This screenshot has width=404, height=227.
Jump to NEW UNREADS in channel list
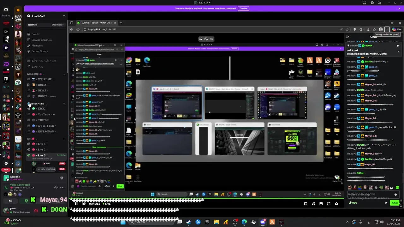pos(46,169)
